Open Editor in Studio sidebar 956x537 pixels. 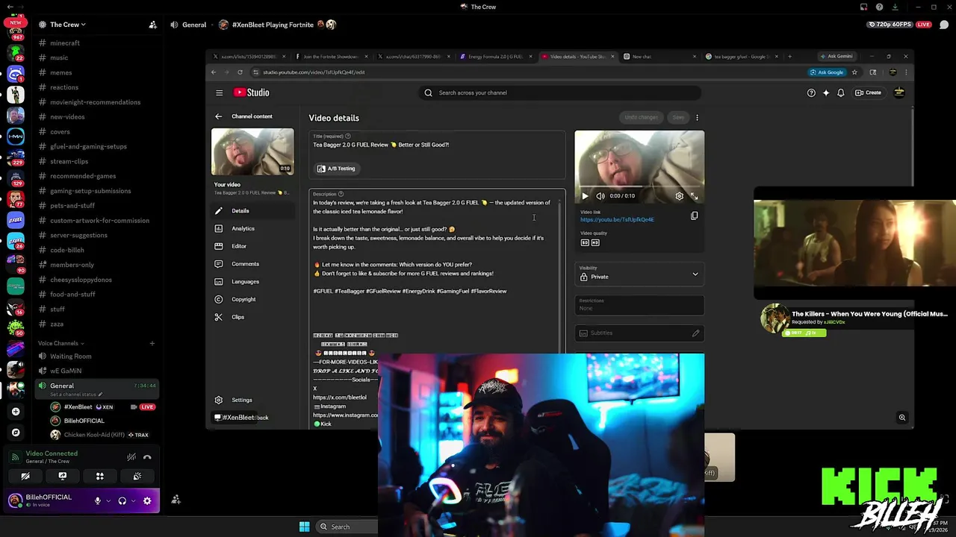(252, 246)
